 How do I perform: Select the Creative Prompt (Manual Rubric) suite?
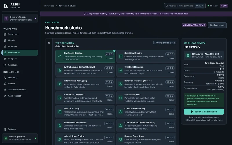coord(146,126)
